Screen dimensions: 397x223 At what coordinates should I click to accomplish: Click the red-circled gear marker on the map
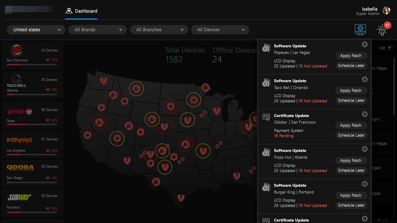tap(171, 107)
